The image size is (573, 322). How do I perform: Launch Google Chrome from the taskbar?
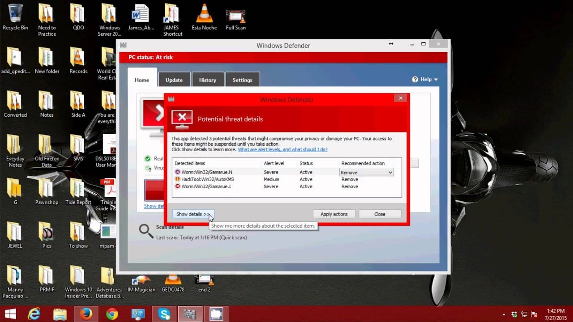click(112, 314)
